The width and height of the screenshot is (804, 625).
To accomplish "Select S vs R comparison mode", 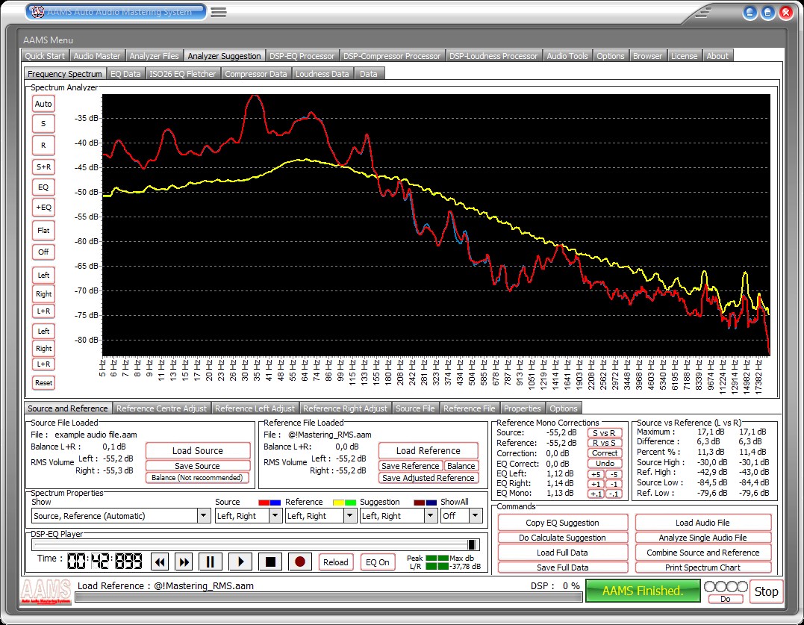I will pyautogui.click(x=605, y=433).
